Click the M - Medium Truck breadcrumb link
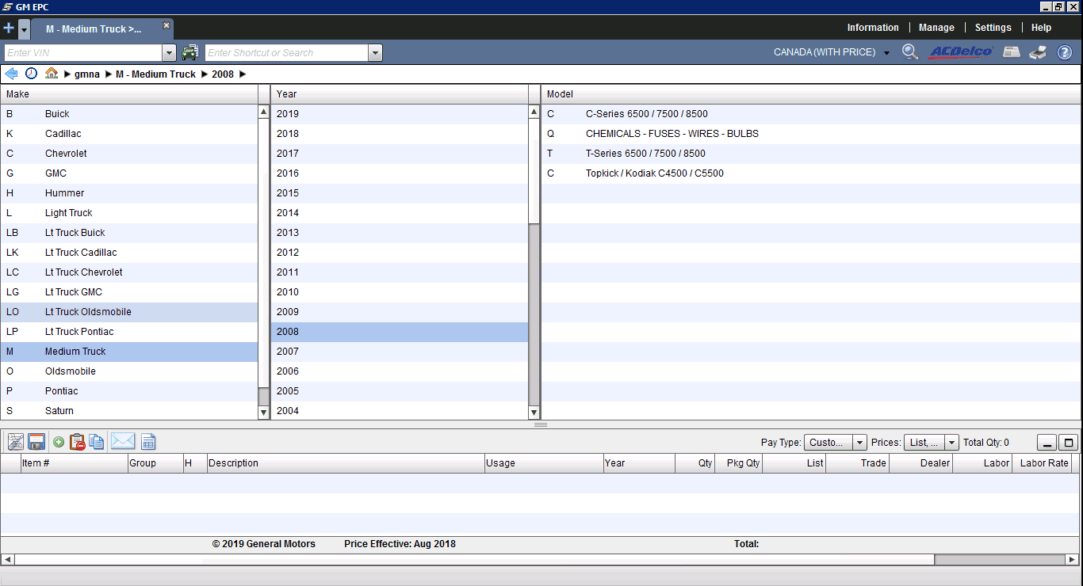This screenshot has width=1083, height=586. [x=155, y=74]
